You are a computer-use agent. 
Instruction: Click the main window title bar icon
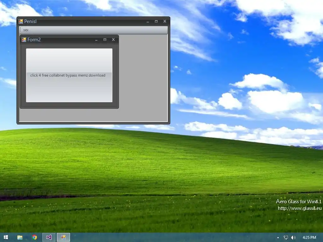[x=21, y=21]
